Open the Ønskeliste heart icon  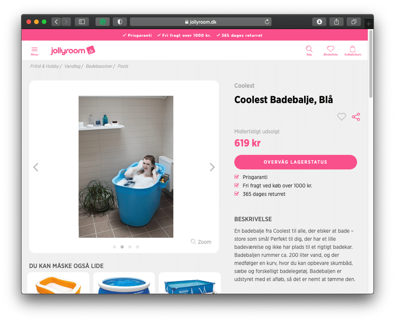point(330,51)
